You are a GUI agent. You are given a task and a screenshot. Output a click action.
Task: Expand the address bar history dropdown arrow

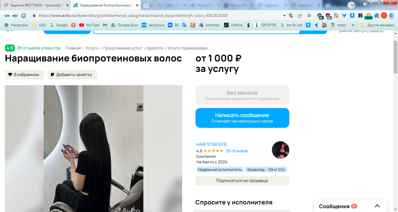tap(284, 15)
